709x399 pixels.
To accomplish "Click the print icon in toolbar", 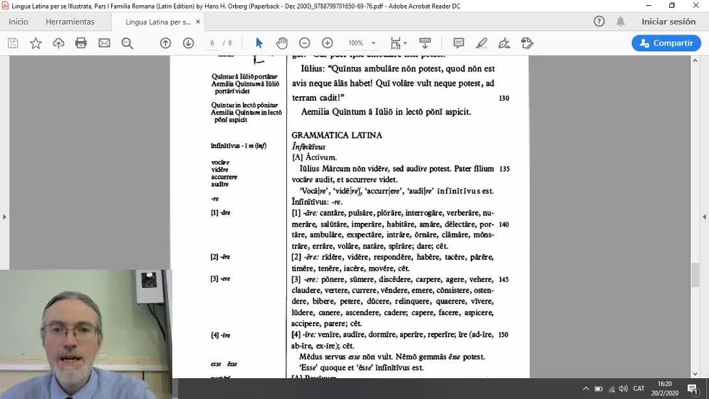I will tap(81, 43).
